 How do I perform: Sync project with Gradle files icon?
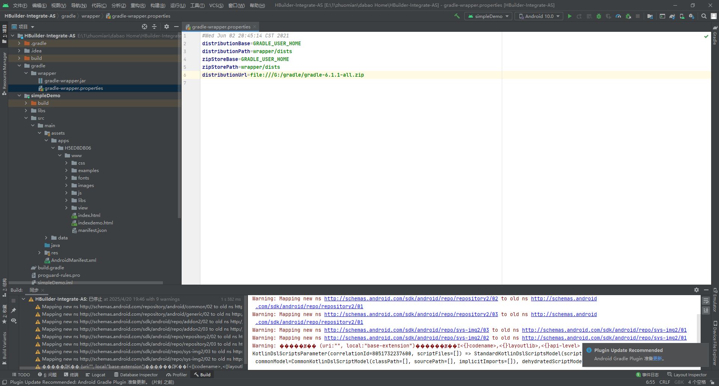tap(672, 16)
